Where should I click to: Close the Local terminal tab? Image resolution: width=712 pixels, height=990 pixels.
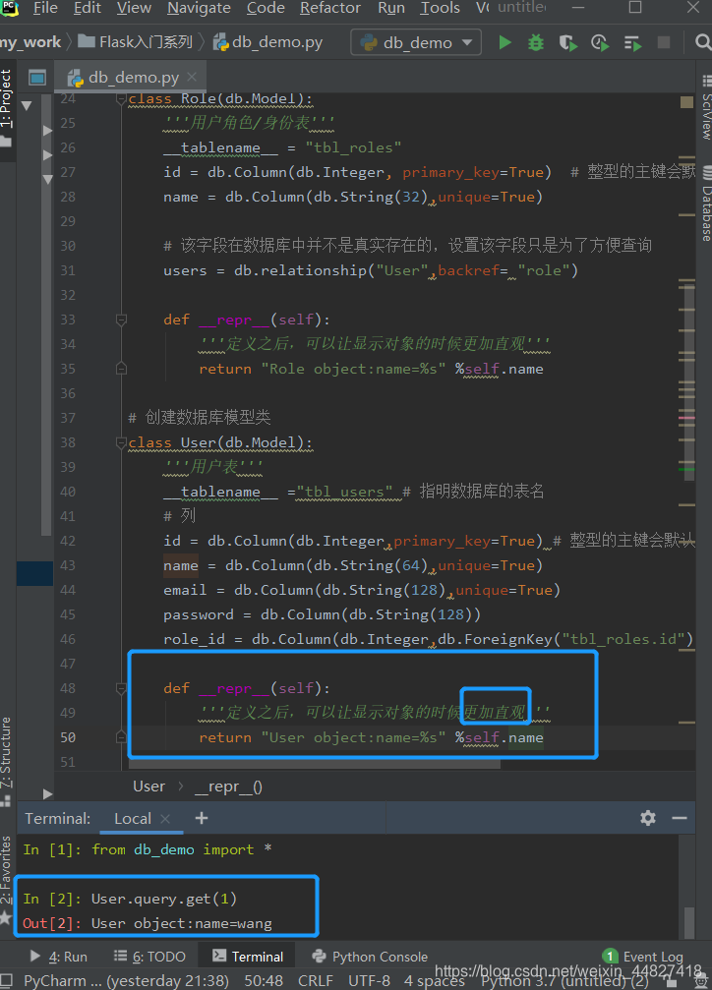(x=165, y=819)
